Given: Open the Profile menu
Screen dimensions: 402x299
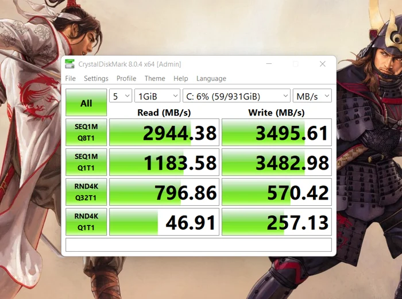Looking at the screenshot, I should point(126,78).
